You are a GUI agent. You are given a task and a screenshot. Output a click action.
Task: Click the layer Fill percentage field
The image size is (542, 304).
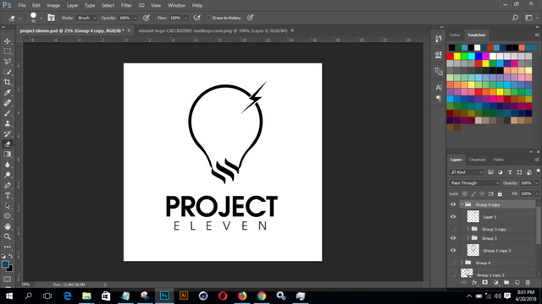(526, 194)
